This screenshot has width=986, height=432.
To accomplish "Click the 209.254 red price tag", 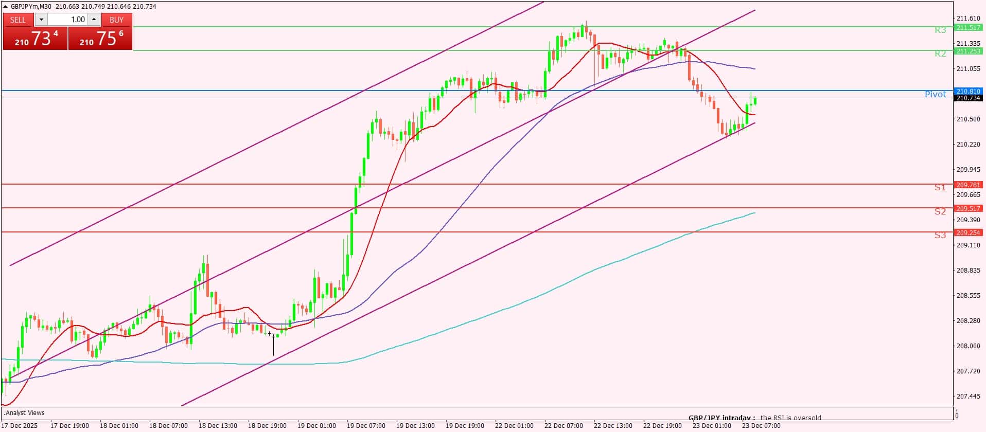I will (968, 232).
